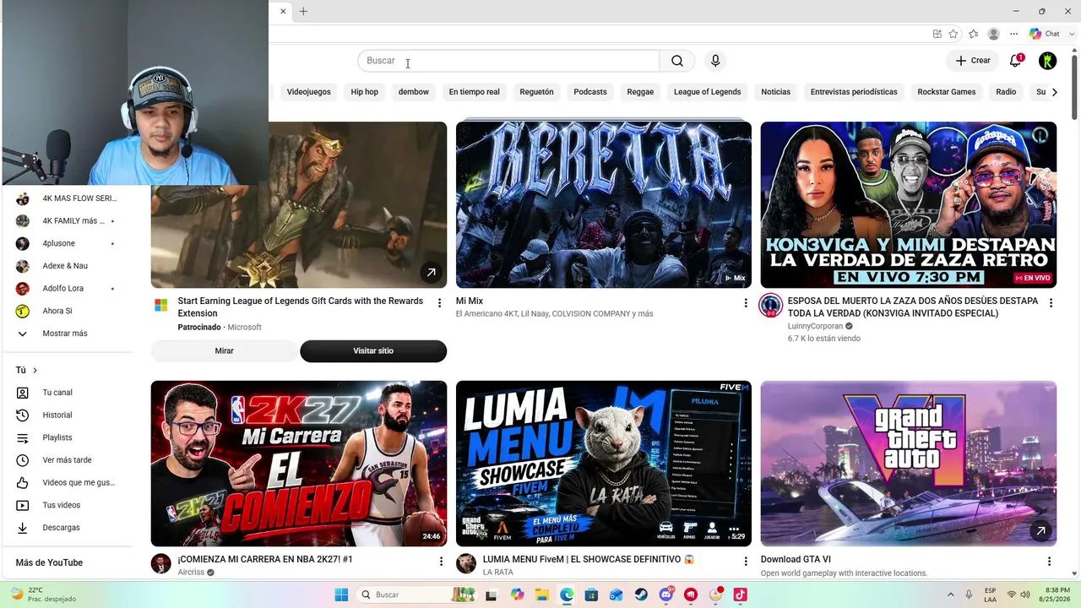Click the YouTube search magnifier button
The width and height of the screenshot is (1081, 608).
(x=677, y=61)
